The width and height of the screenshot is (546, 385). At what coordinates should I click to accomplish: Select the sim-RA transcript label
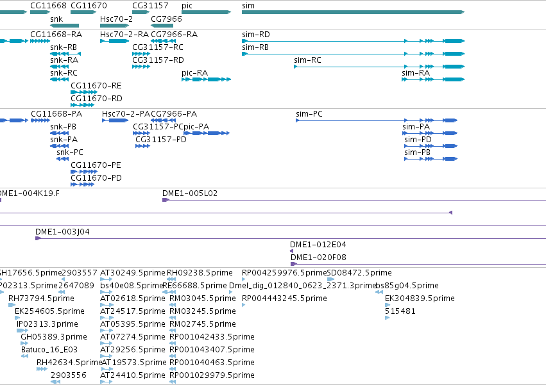[x=416, y=73]
